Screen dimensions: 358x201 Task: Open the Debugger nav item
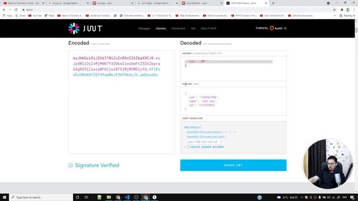pyautogui.click(x=144, y=28)
